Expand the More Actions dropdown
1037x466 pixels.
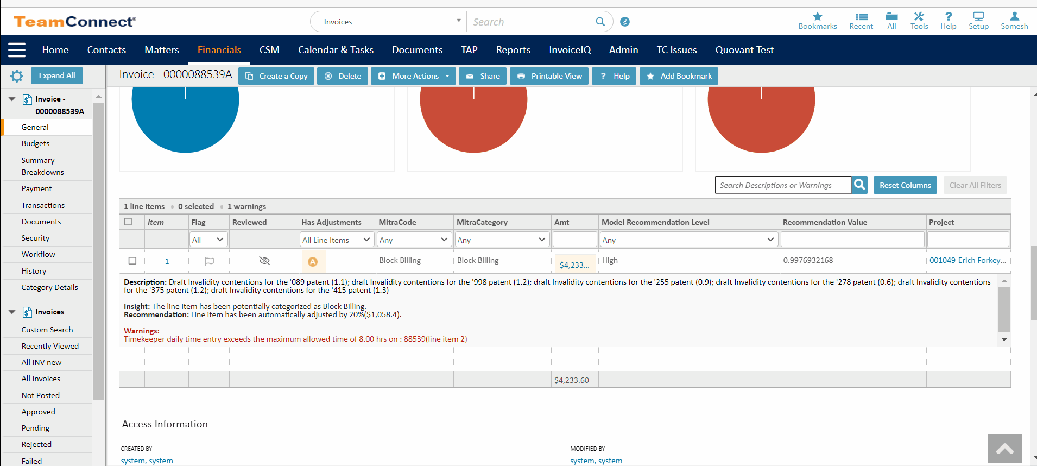click(x=414, y=76)
